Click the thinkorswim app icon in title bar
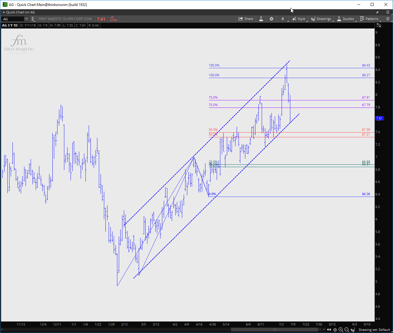 point(5,4)
